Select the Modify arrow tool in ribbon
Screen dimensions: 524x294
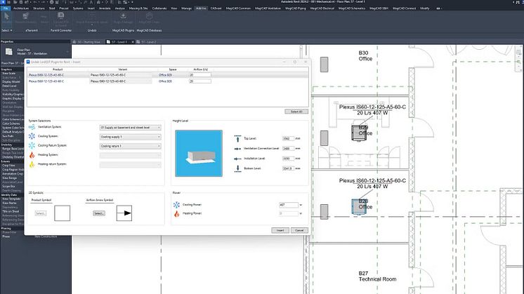(x=7, y=18)
